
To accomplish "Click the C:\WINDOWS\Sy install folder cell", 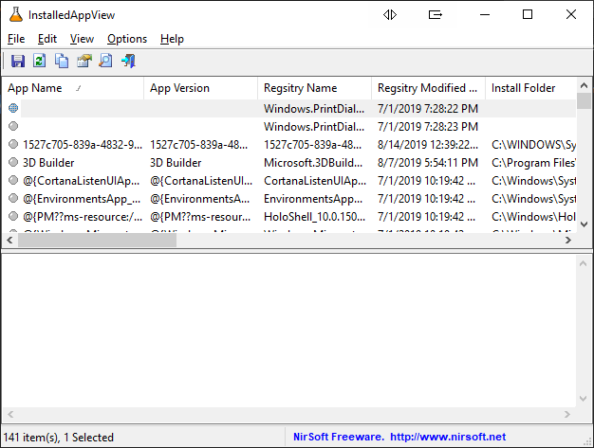I will 533,144.
